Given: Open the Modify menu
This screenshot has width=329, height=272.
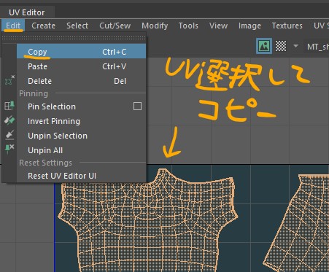Looking at the screenshot, I should click(155, 26).
